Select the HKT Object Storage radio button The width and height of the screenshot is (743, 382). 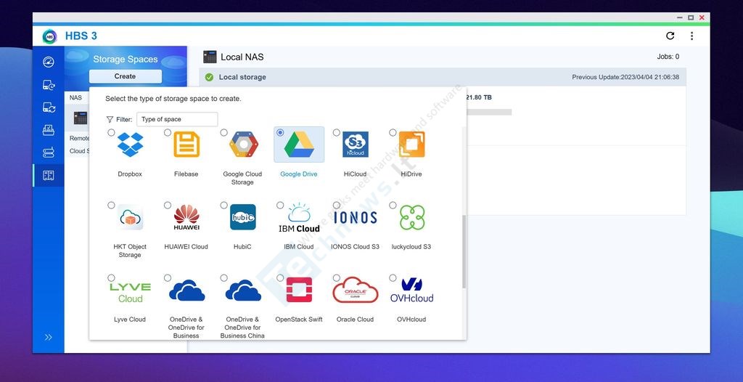coord(111,205)
